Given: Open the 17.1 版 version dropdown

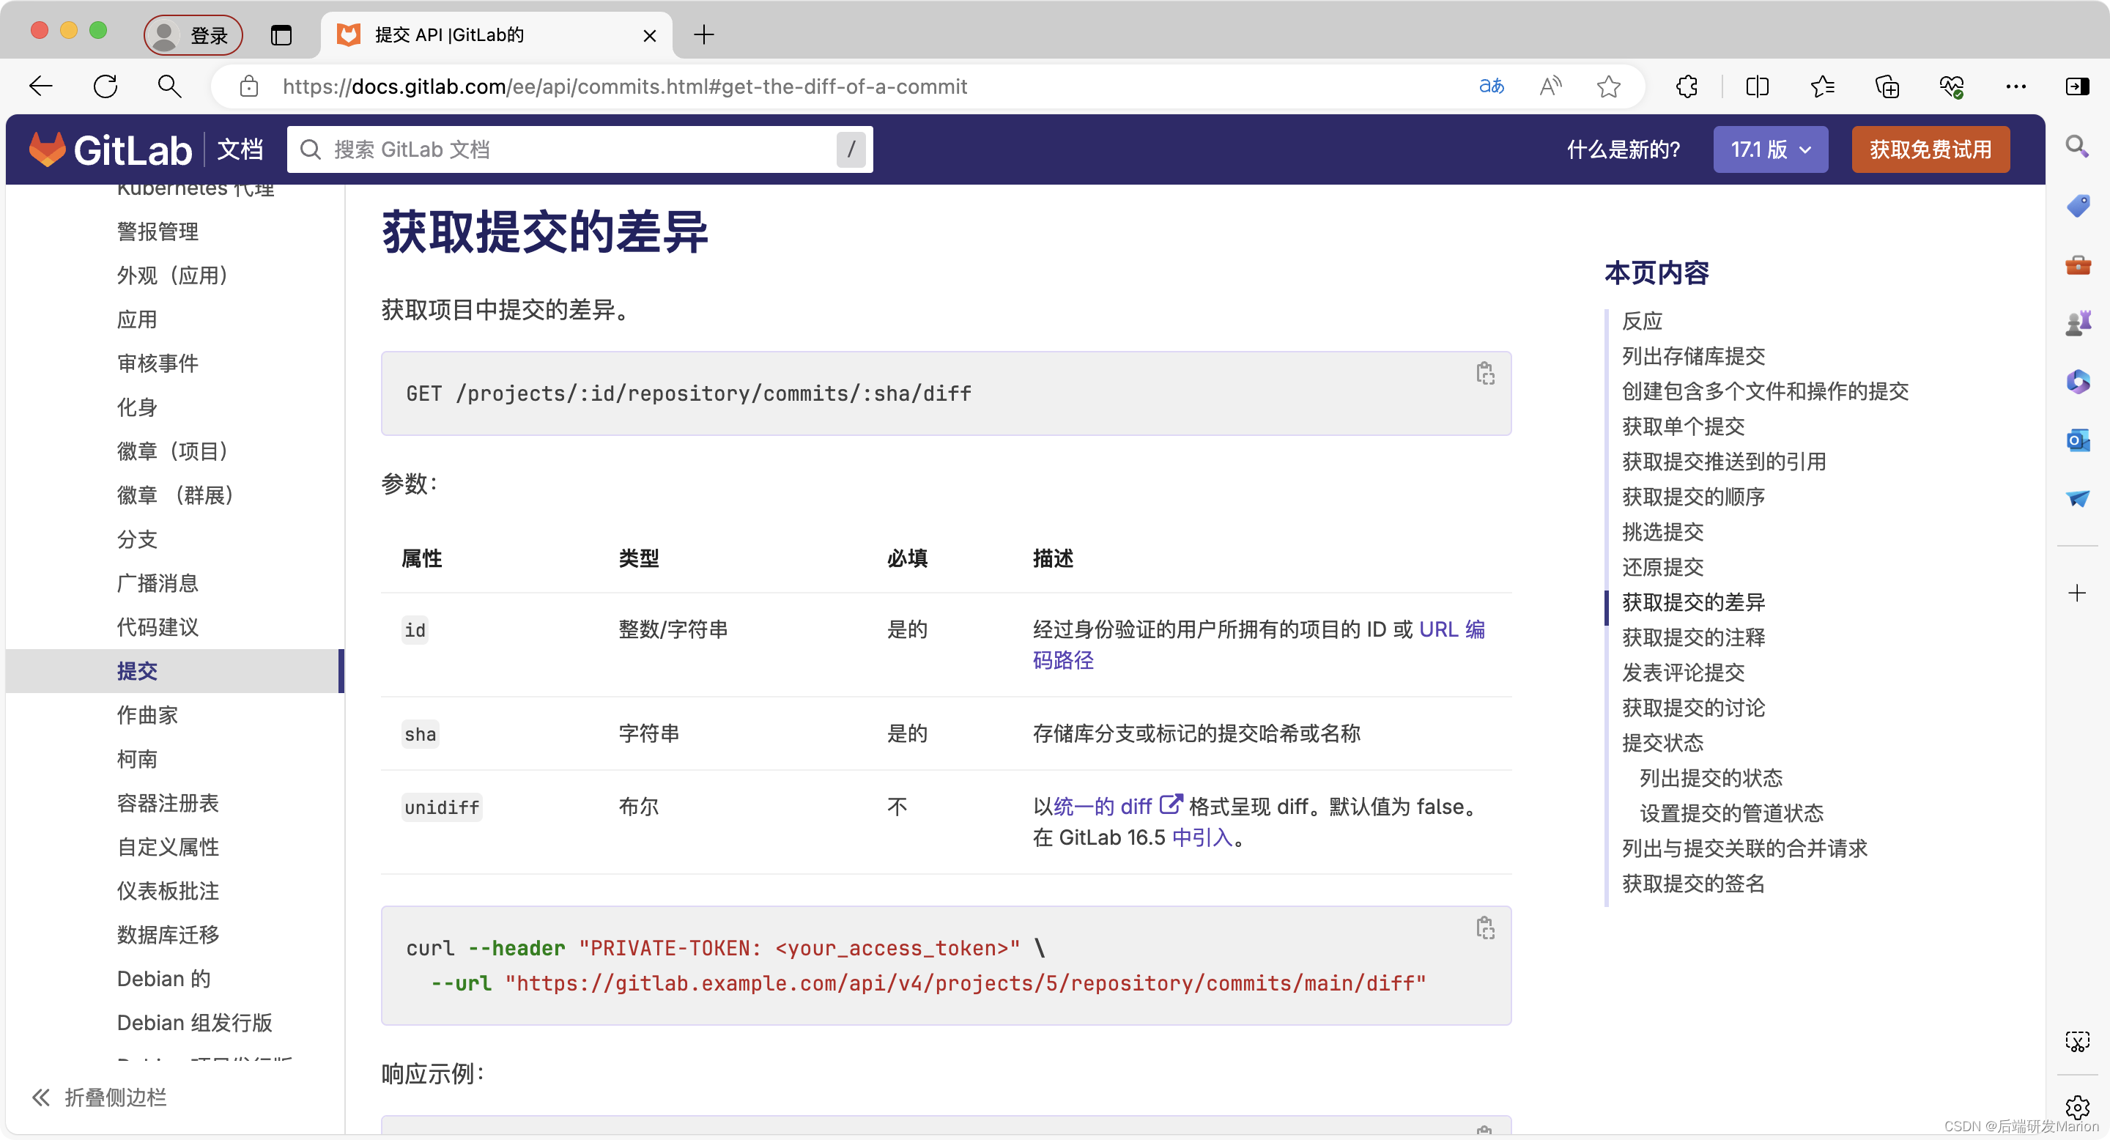Looking at the screenshot, I should tap(1769, 149).
